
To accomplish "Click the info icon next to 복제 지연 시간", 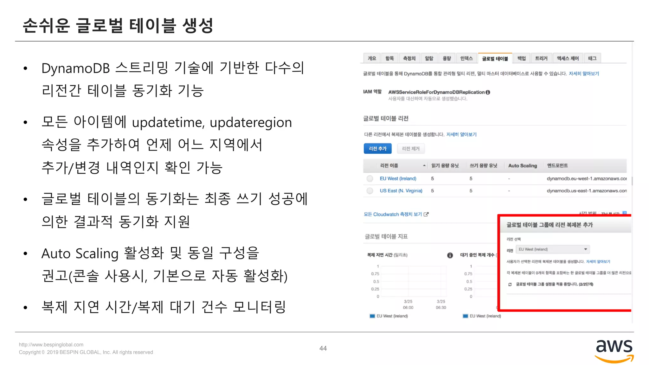I will click(450, 255).
